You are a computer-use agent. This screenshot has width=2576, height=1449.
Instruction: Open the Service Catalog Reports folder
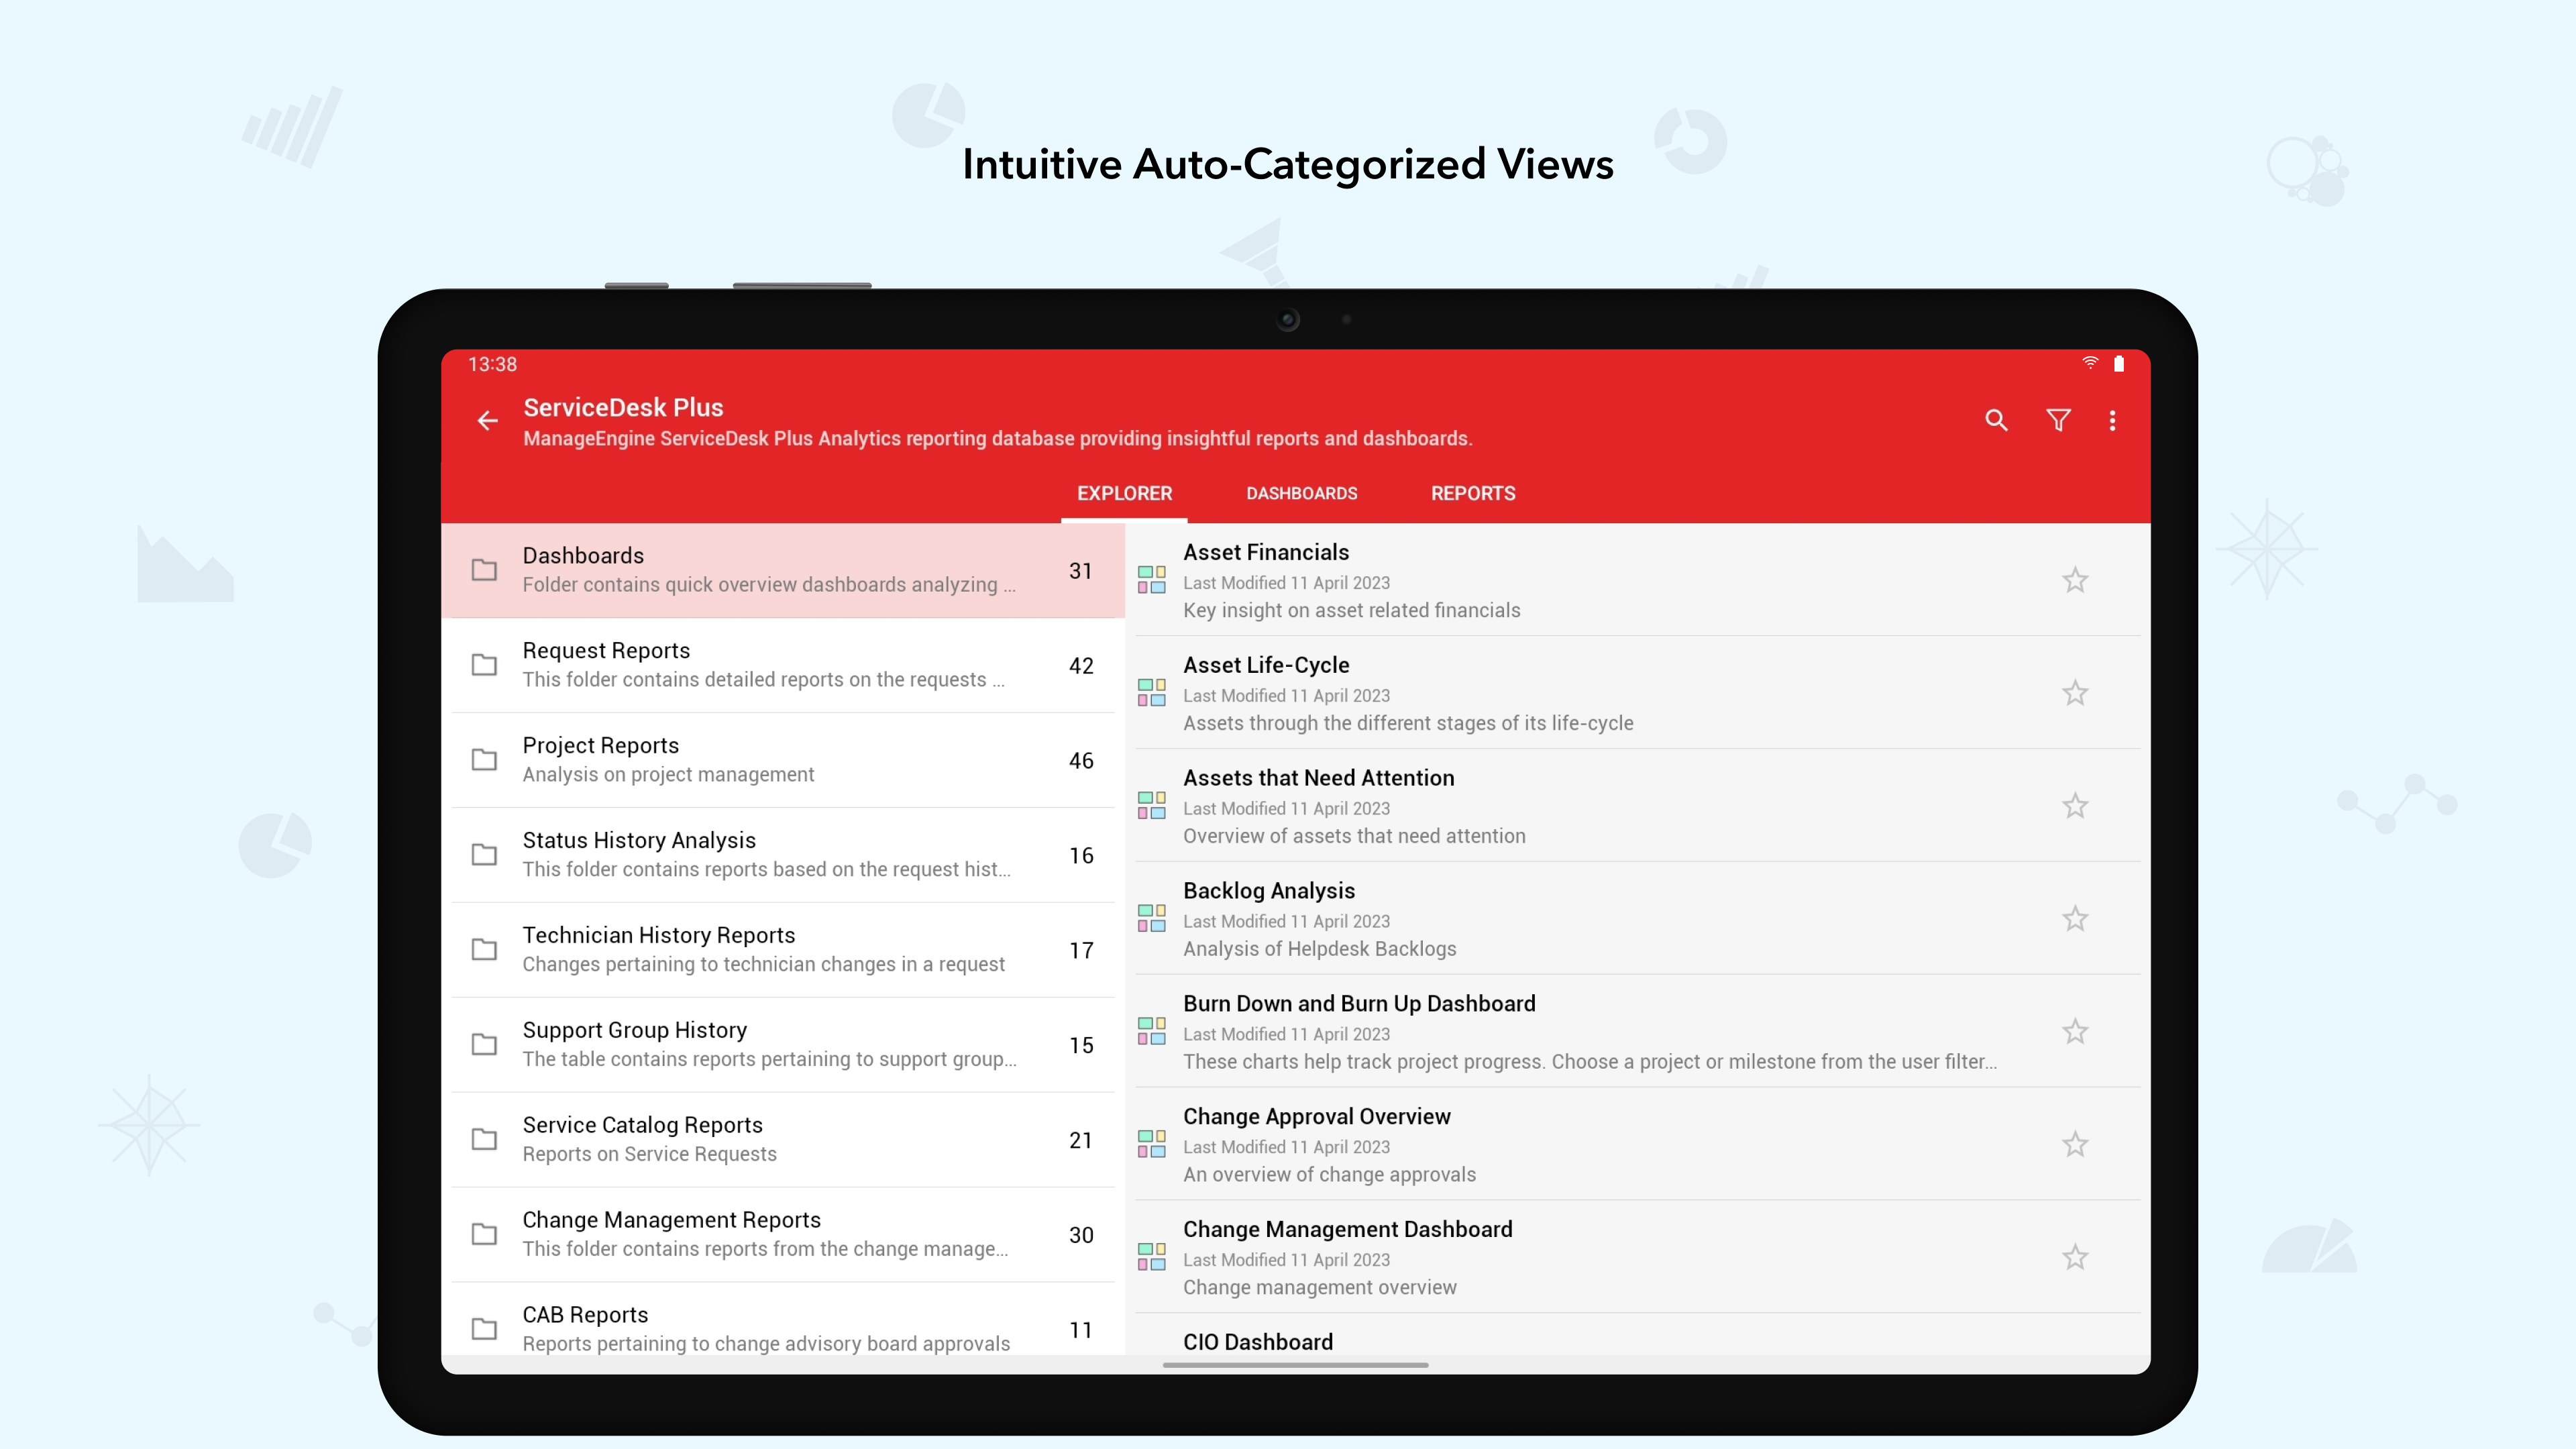click(783, 1140)
